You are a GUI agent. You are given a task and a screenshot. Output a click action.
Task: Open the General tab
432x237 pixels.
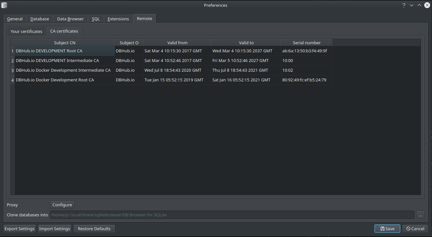[x=15, y=19]
